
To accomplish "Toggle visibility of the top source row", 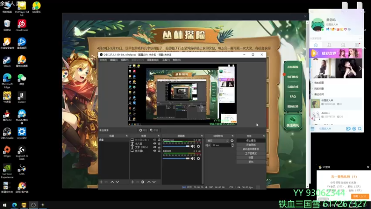I will (155, 140).
